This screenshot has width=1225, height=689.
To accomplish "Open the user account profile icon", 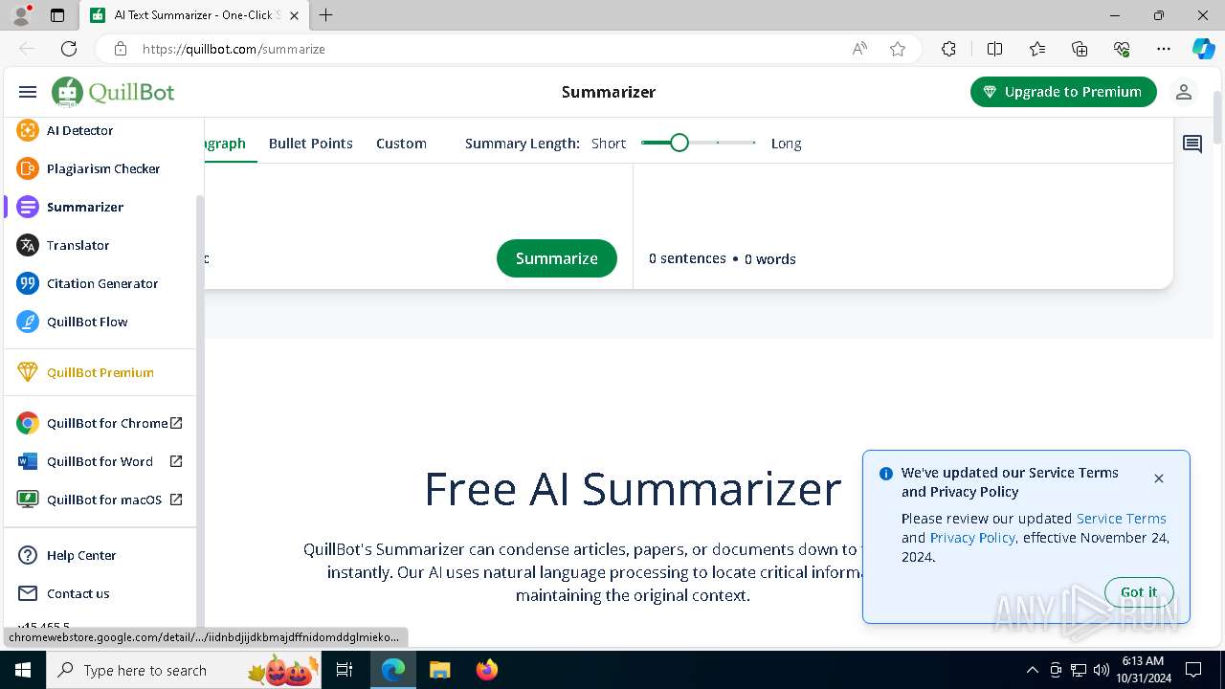I will point(1184,92).
